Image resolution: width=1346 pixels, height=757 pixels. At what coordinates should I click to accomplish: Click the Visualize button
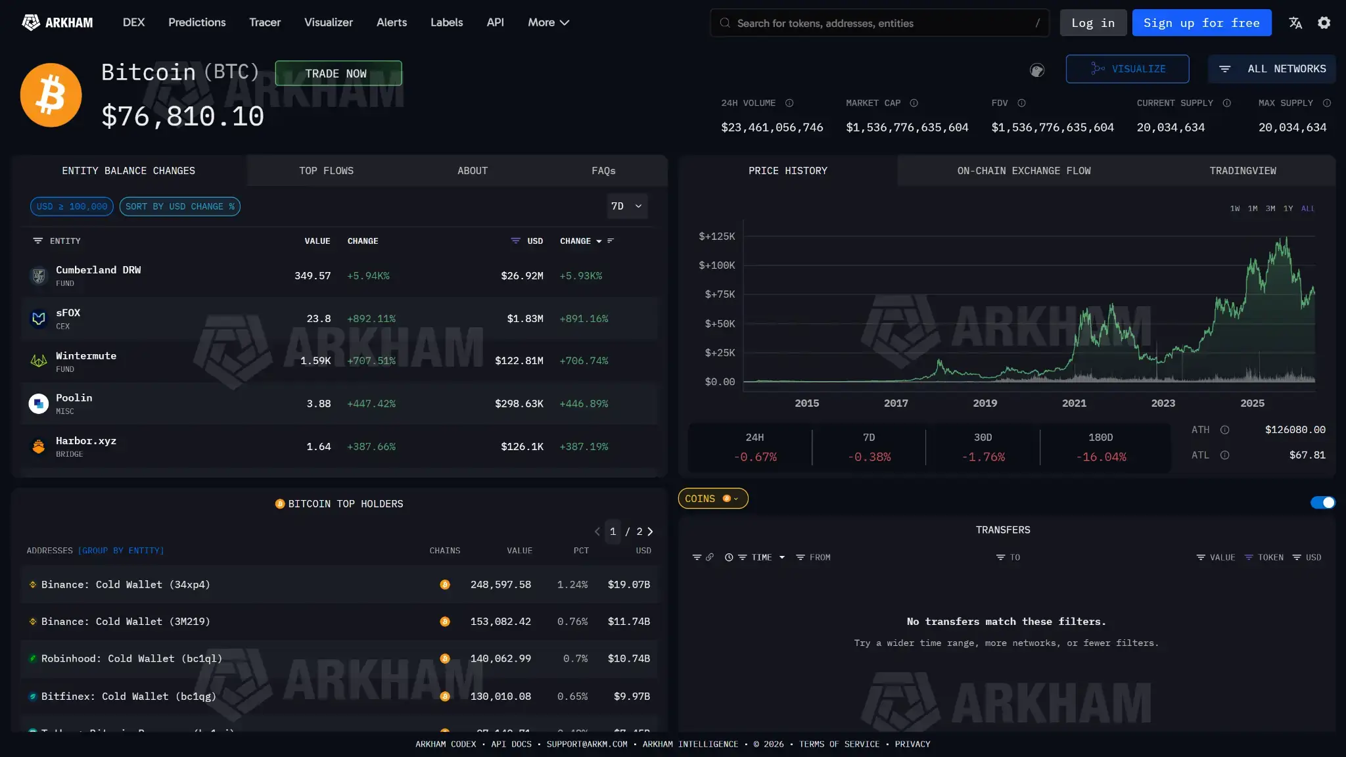click(x=1127, y=69)
